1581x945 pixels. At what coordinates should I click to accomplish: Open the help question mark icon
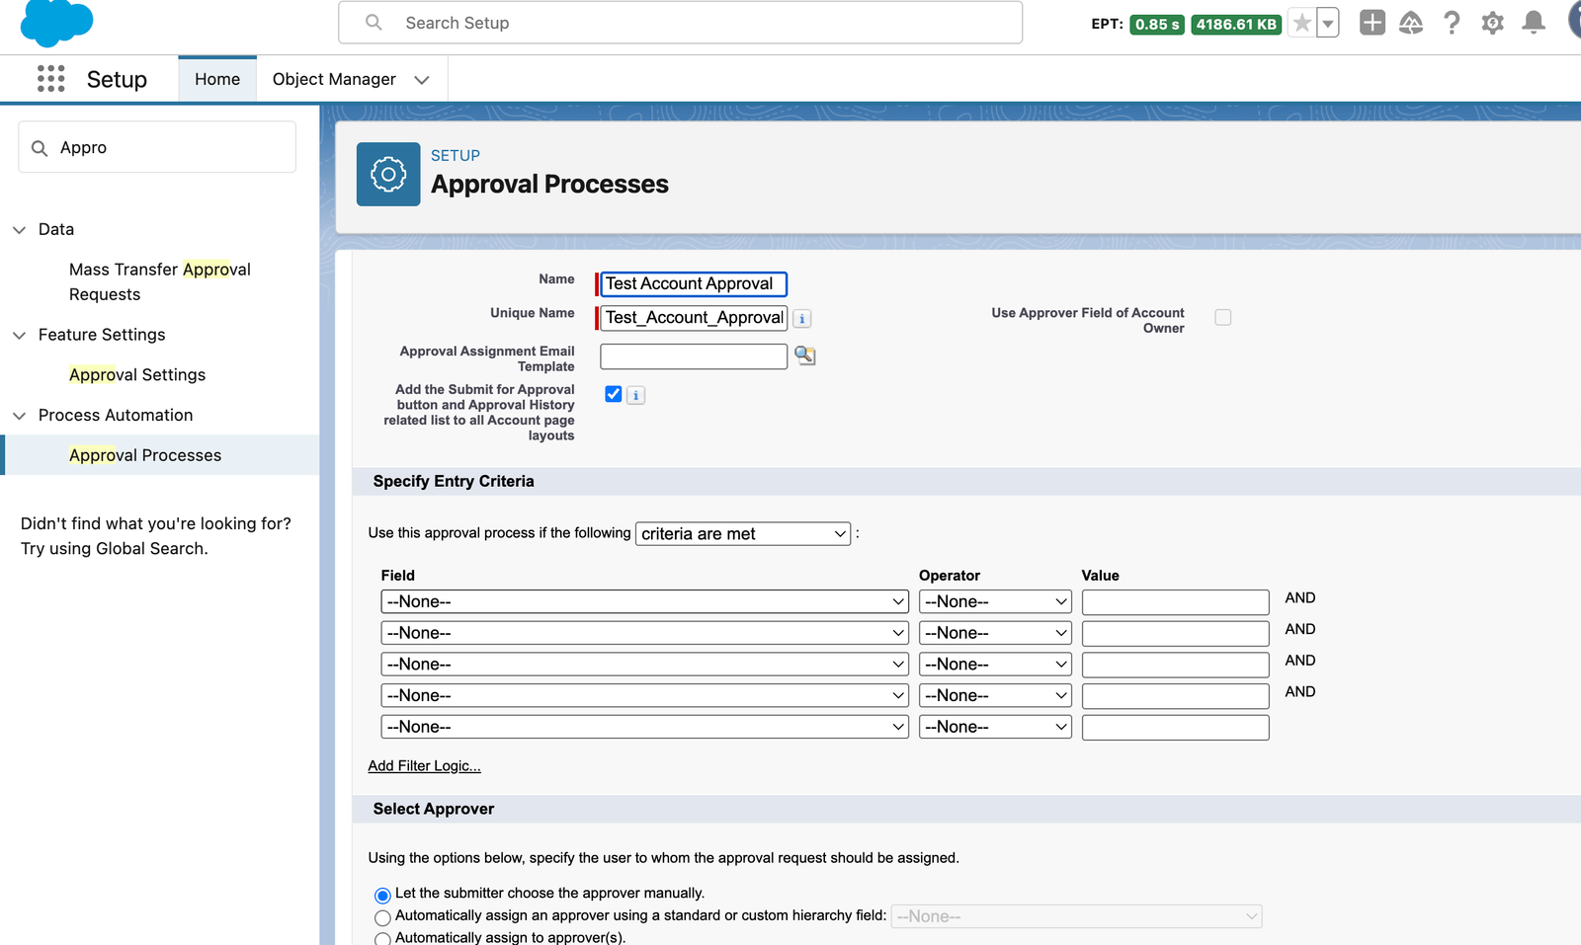point(1452,23)
